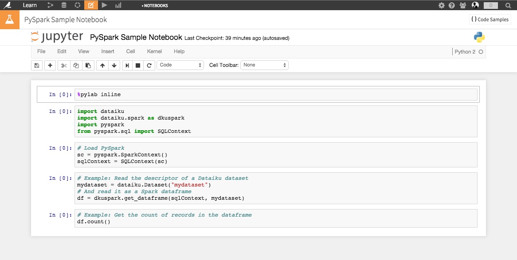The height and width of the screenshot is (260, 517).
Task: Move the selected cell up with the up arrow
Action: click(x=102, y=66)
